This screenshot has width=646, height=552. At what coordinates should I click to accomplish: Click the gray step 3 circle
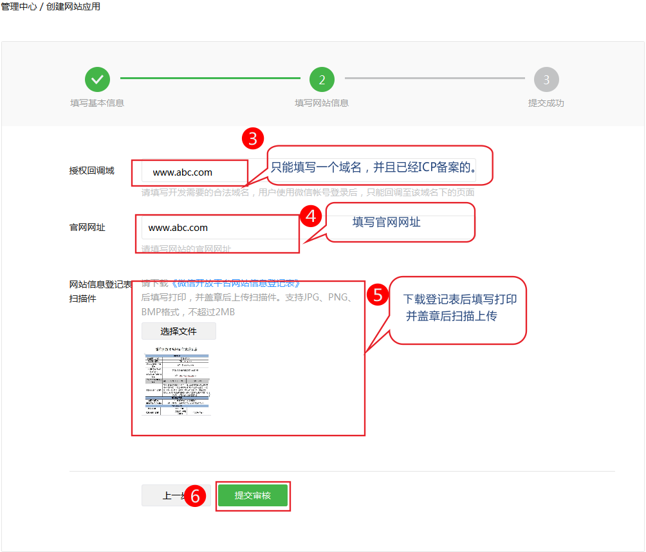click(546, 80)
